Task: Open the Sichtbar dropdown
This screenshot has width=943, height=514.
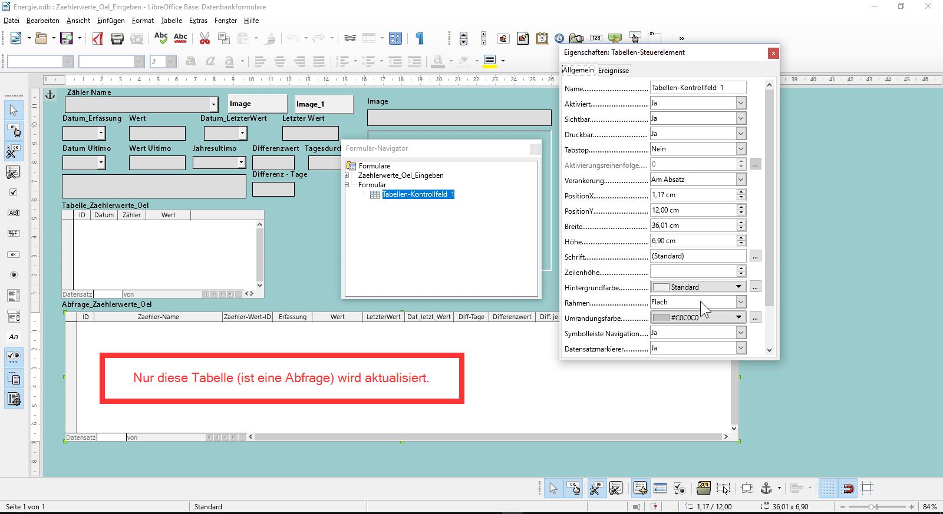Action: 740,118
